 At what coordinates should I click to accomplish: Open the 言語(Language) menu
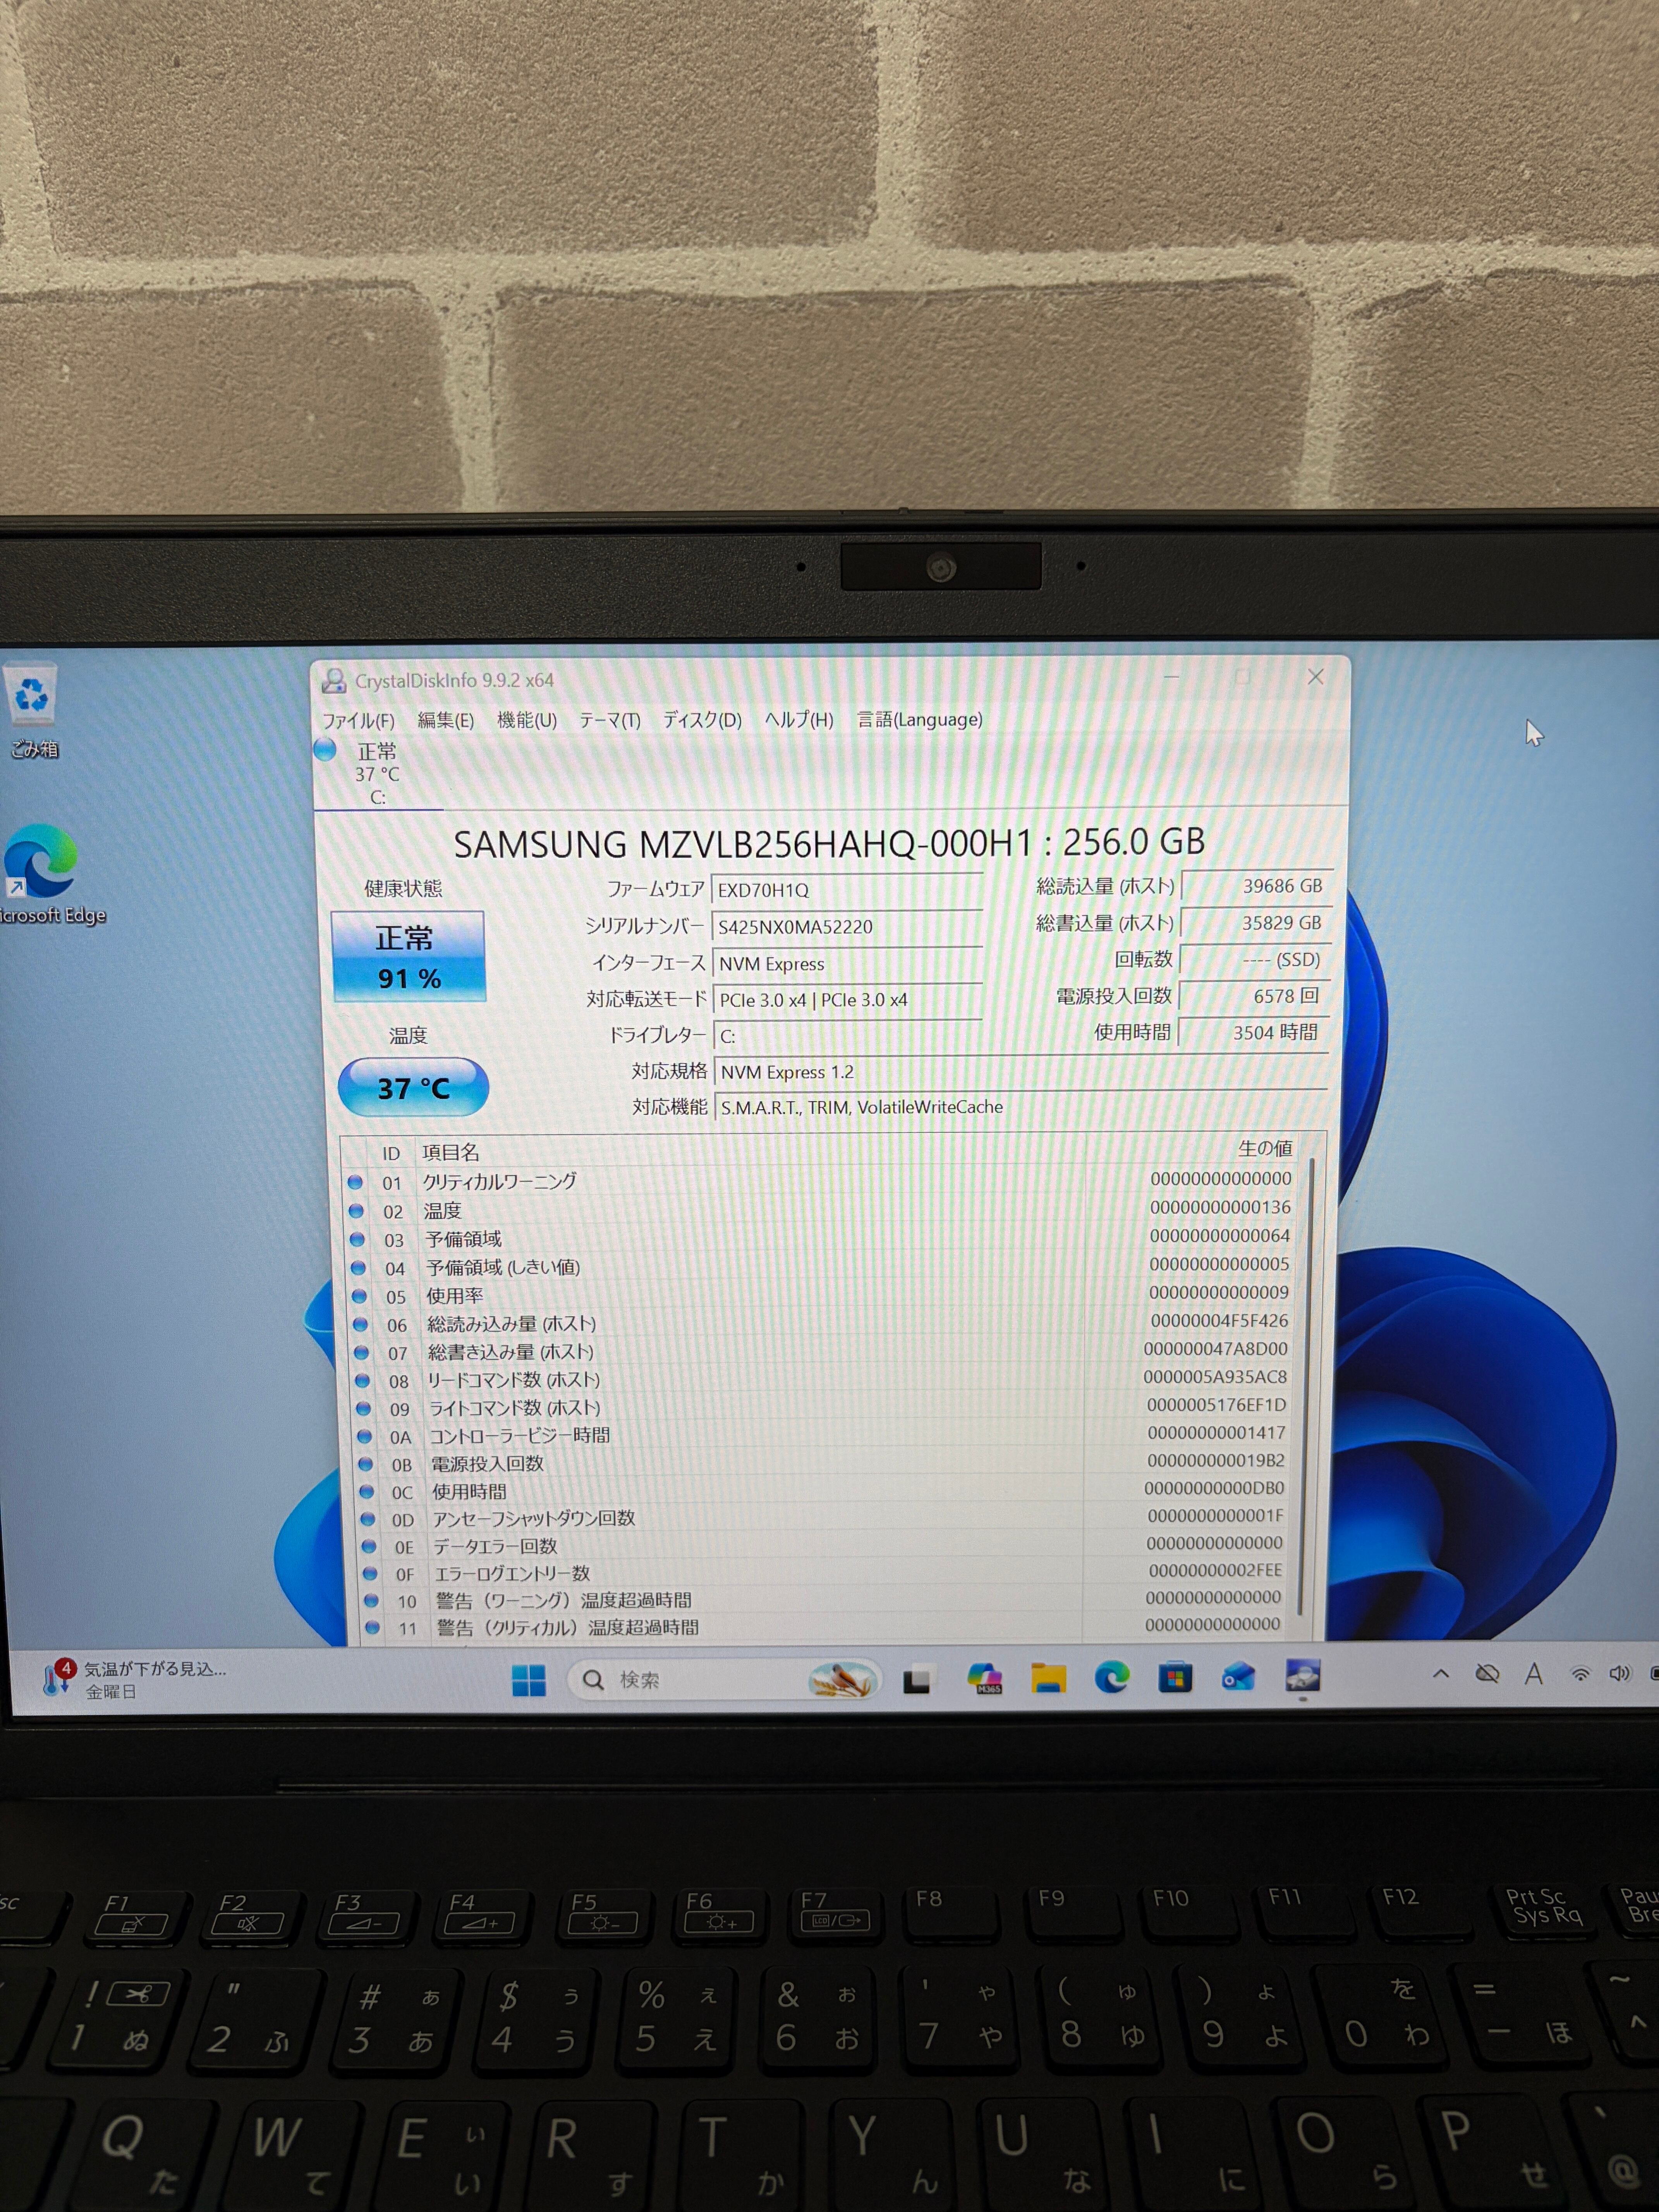pyautogui.click(x=919, y=719)
